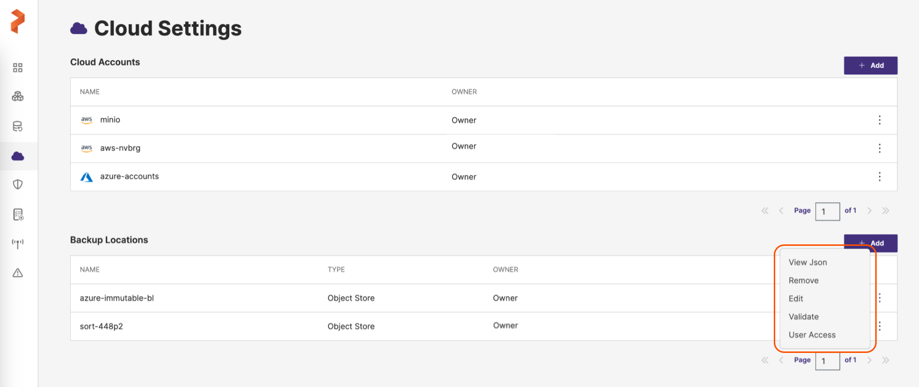Open kebab menu for sort-448p2 backup location
Image resolution: width=919 pixels, height=387 pixels.
(x=880, y=327)
